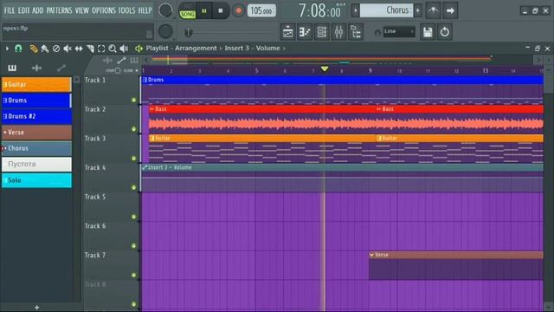The height and width of the screenshot is (312, 554).
Task: Show piano-key patterns in picker panel
Action: [12, 68]
